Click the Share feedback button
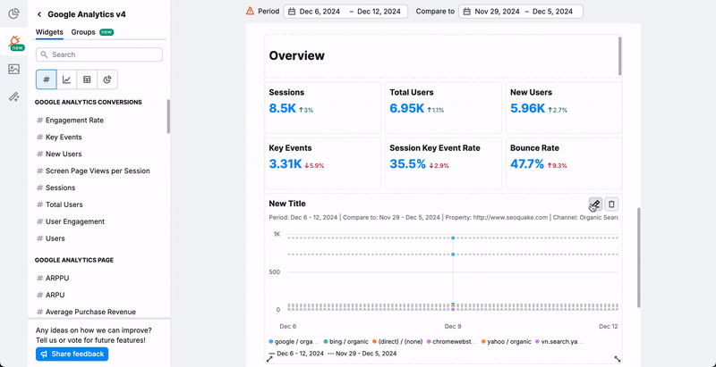Image resolution: width=716 pixels, height=367 pixels. coord(72,354)
